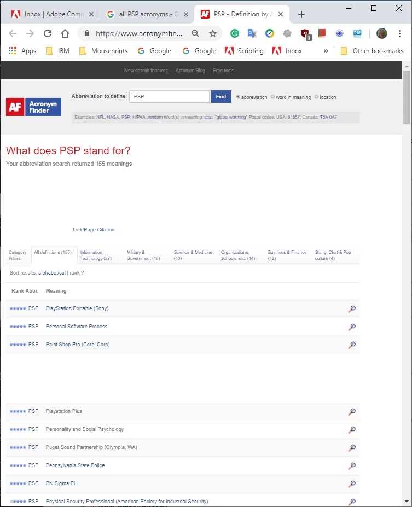Click the user profile avatar
412x507 pixels.
pyautogui.click(x=382, y=33)
